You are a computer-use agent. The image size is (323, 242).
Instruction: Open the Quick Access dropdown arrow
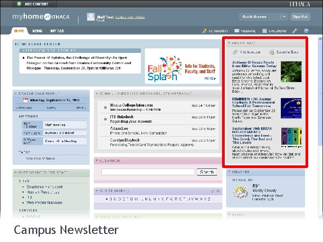tap(284, 17)
